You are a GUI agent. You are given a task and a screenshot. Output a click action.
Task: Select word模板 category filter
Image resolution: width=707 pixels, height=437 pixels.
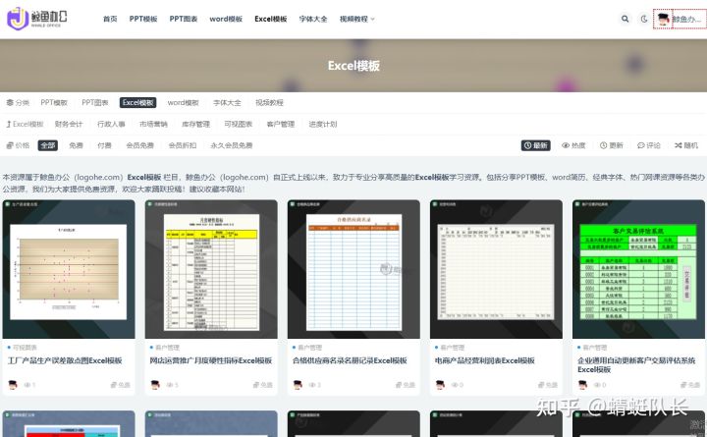pos(183,103)
